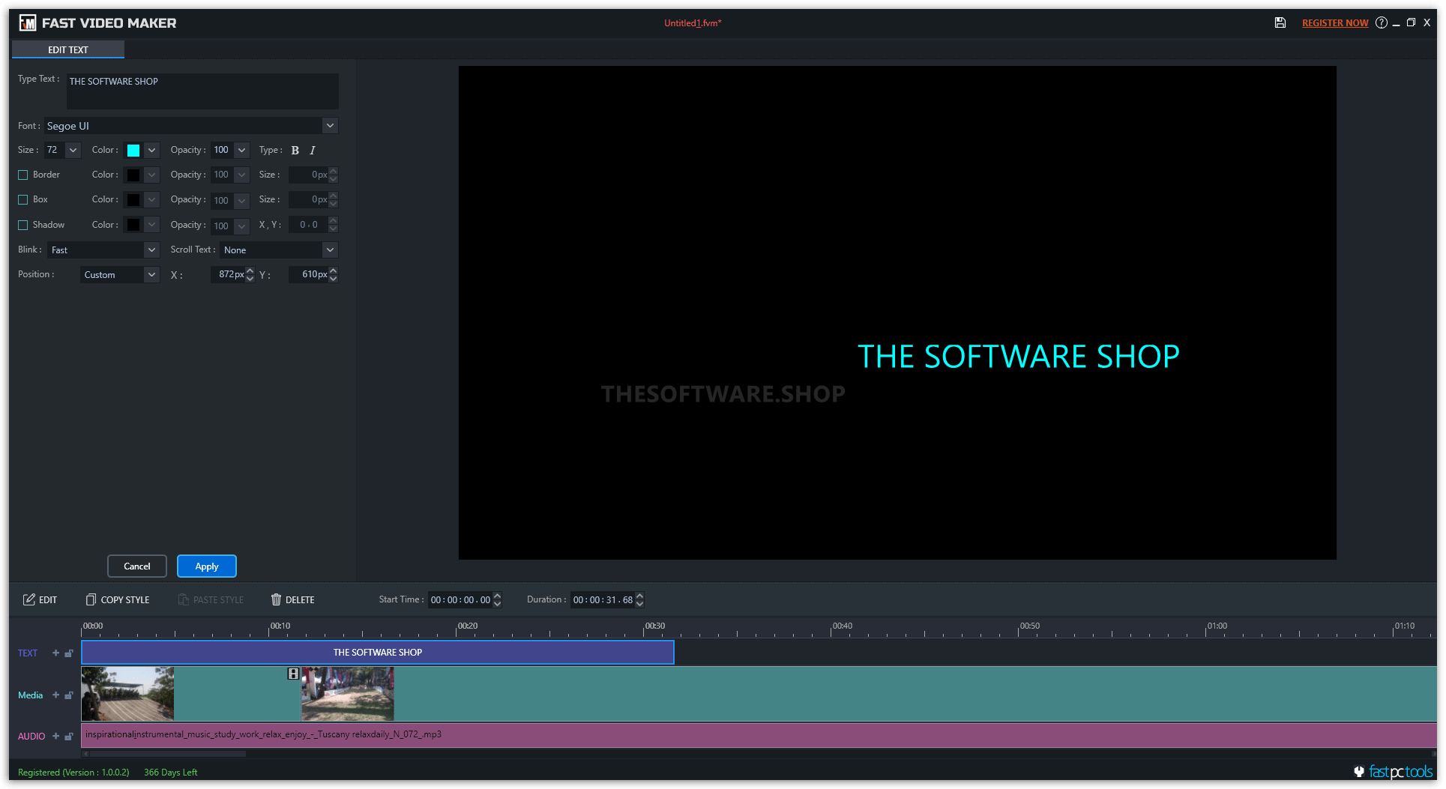
Task: Click PASTE STYLE in the toolbar
Action: [x=211, y=600]
